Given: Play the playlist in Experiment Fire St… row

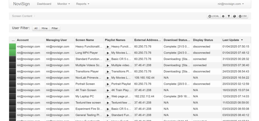Looking at the screenshot, I should pyautogui.click(x=108, y=109).
